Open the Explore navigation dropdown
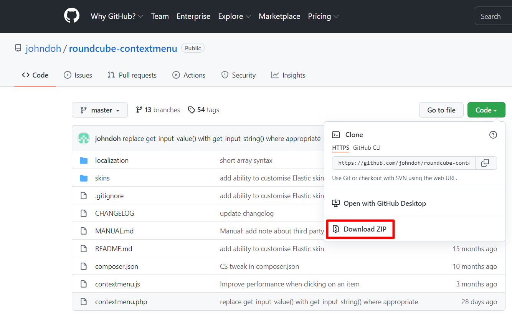Image resolution: width=512 pixels, height=316 pixels. (x=234, y=16)
